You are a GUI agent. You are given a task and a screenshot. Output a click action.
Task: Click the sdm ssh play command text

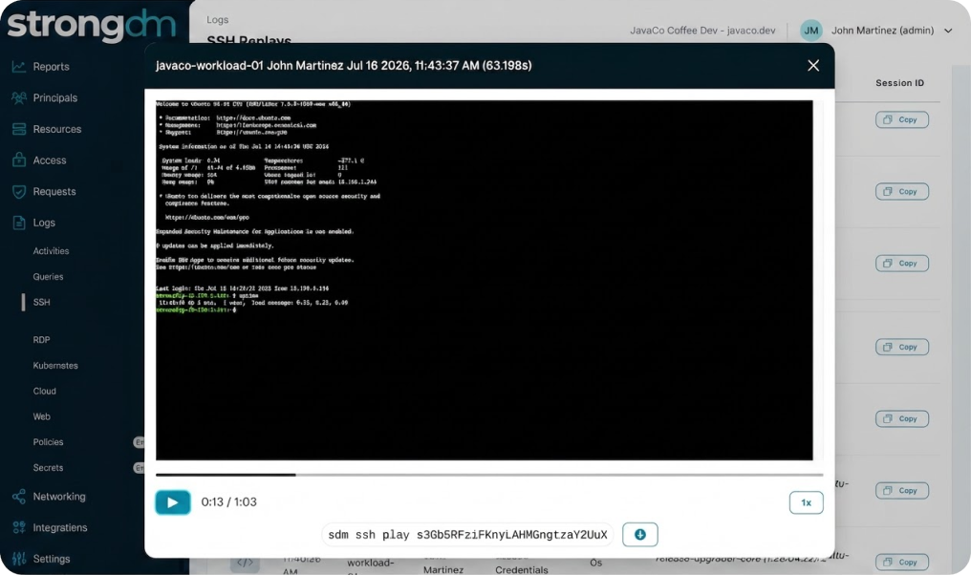pyautogui.click(x=467, y=535)
